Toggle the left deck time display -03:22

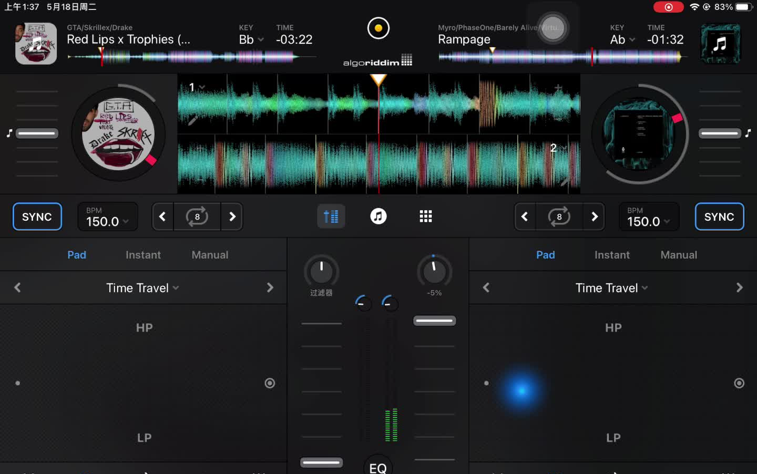click(x=294, y=39)
